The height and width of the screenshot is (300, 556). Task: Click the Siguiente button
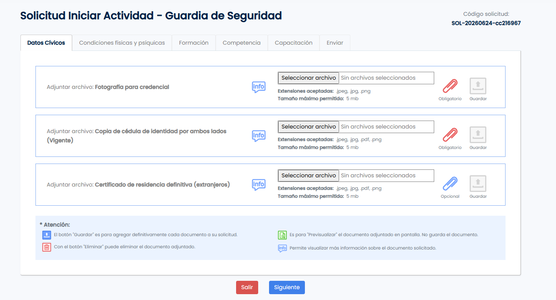tap(287, 287)
